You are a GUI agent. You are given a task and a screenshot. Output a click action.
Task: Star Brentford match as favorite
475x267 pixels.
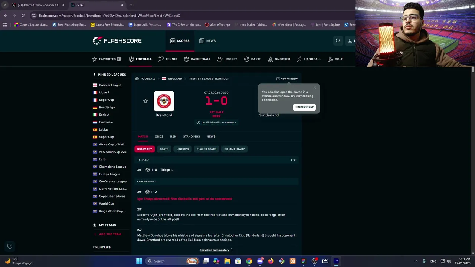click(145, 101)
